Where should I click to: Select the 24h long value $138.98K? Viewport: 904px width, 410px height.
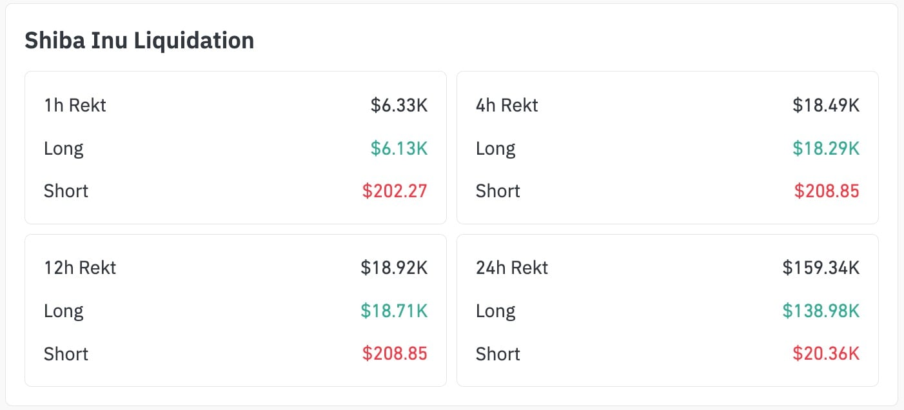[x=821, y=311]
